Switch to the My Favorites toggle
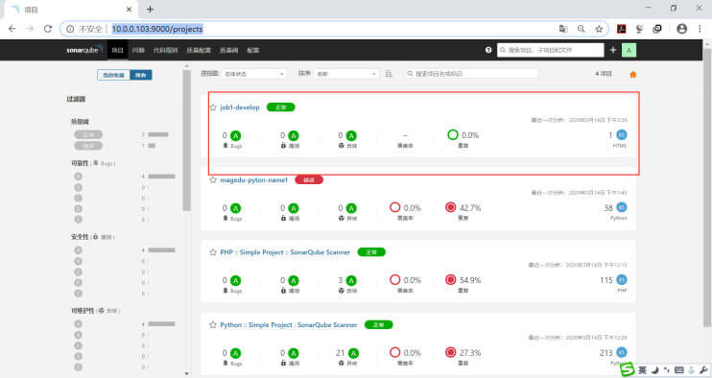Image resolution: width=712 pixels, height=378 pixels. point(113,75)
